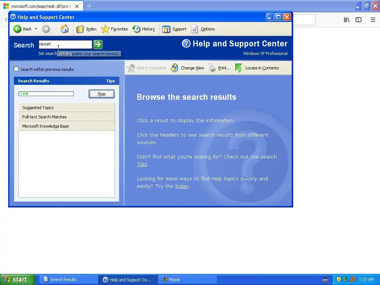The height and width of the screenshot is (285, 380).
Task: Open the Index book icon
Action: pyautogui.click(x=80, y=29)
